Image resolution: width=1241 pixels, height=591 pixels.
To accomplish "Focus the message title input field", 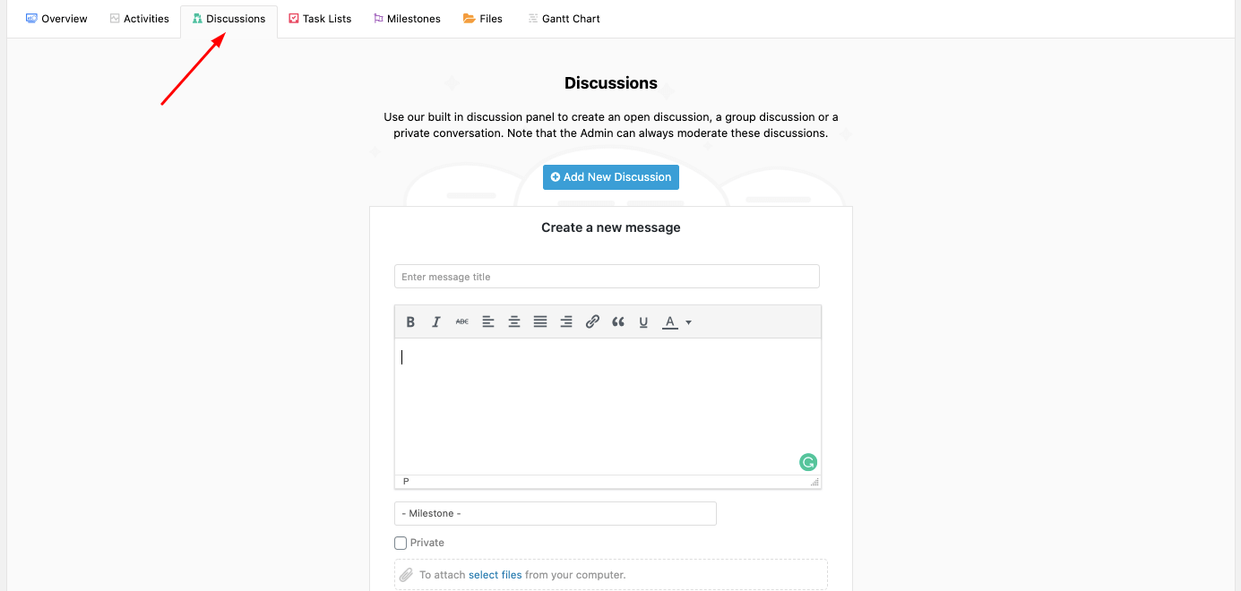I will click(x=607, y=277).
